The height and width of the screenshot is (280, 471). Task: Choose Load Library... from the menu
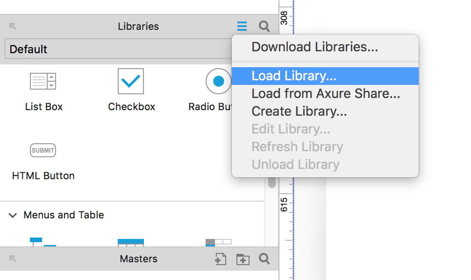pyautogui.click(x=325, y=76)
